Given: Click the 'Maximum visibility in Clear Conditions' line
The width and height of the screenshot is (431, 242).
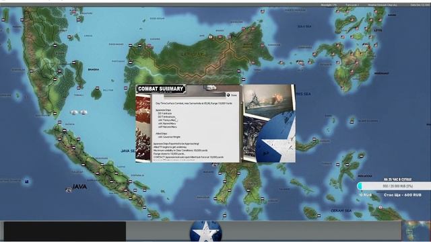Looking at the screenshot, I should pyautogui.click(x=180, y=151).
